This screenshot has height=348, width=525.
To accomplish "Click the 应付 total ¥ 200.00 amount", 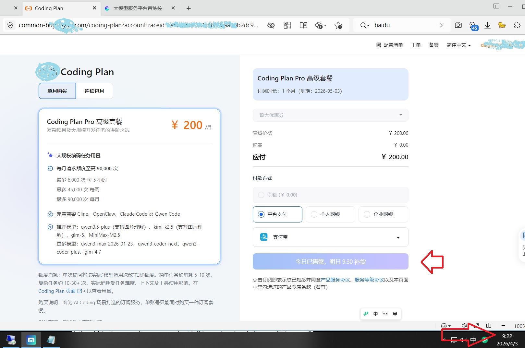I will click(395, 157).
